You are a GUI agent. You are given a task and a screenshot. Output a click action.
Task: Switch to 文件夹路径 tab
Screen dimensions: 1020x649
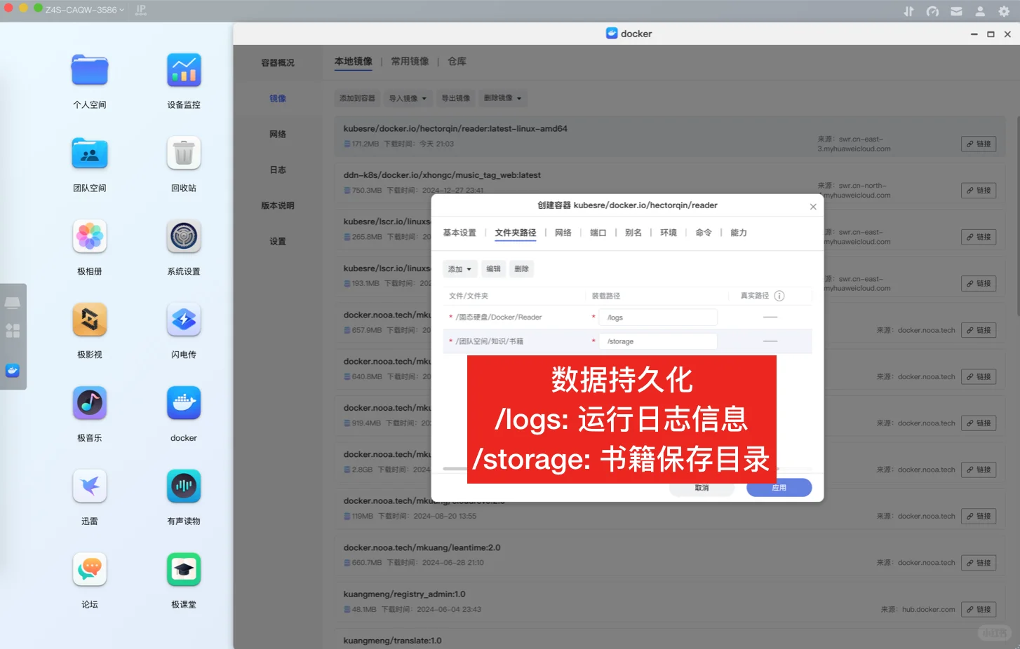pos(516,233)
